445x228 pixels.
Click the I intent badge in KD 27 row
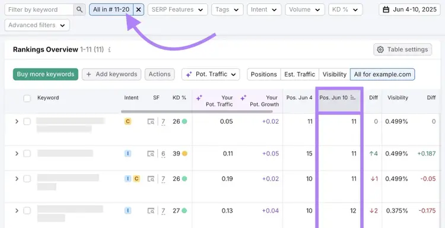(x=128, y=211)
